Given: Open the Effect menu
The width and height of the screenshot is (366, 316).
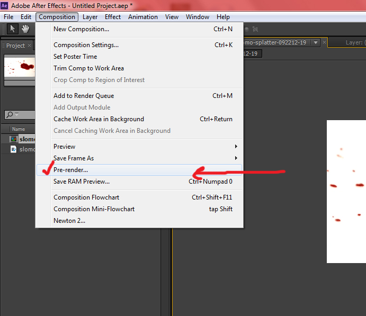Looking at the screenshot, I should pos(112,17).
